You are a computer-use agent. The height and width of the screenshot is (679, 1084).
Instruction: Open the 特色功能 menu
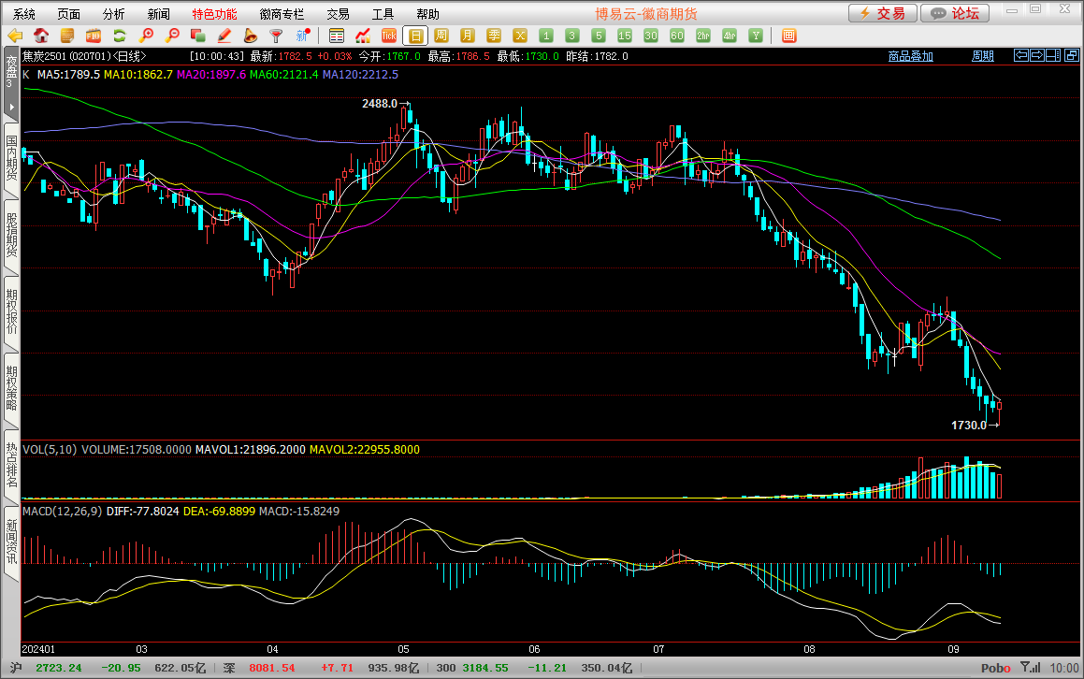214,14
